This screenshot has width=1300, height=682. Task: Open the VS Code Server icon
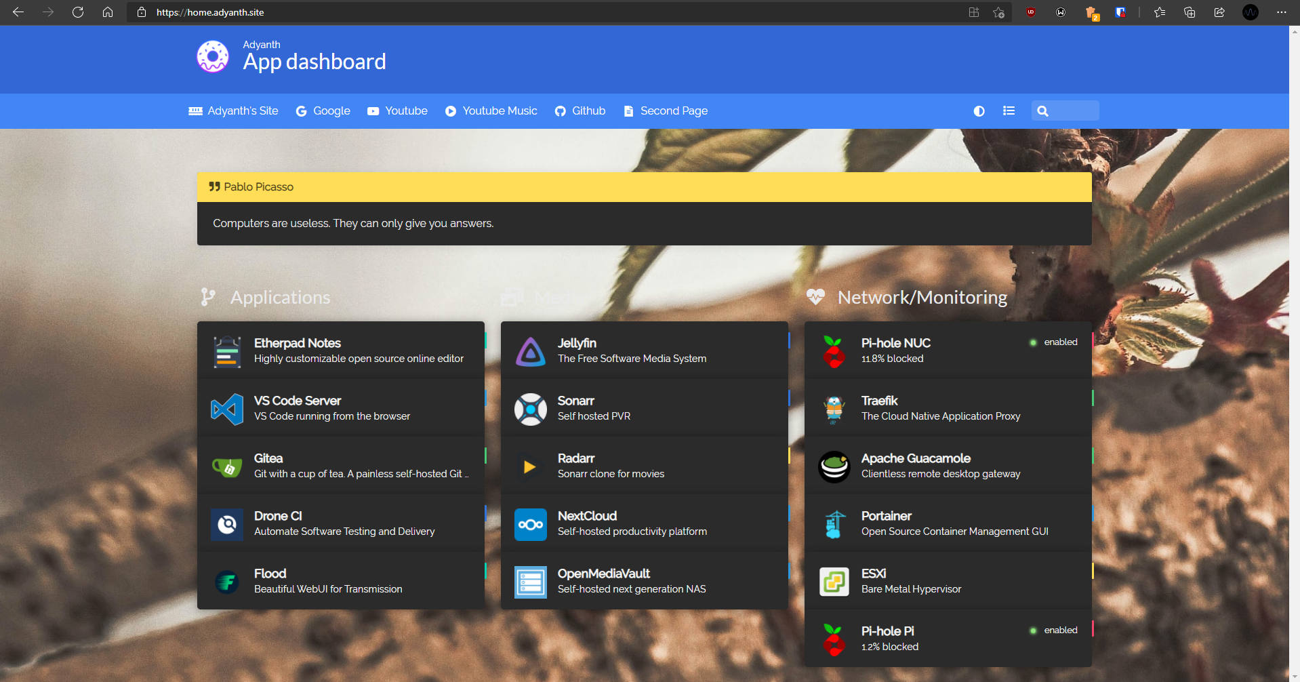[x=226, y=409]
